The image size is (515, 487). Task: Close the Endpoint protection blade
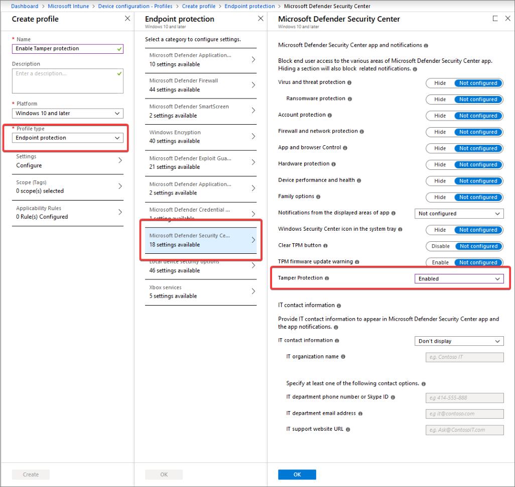[x=261, y=19]
